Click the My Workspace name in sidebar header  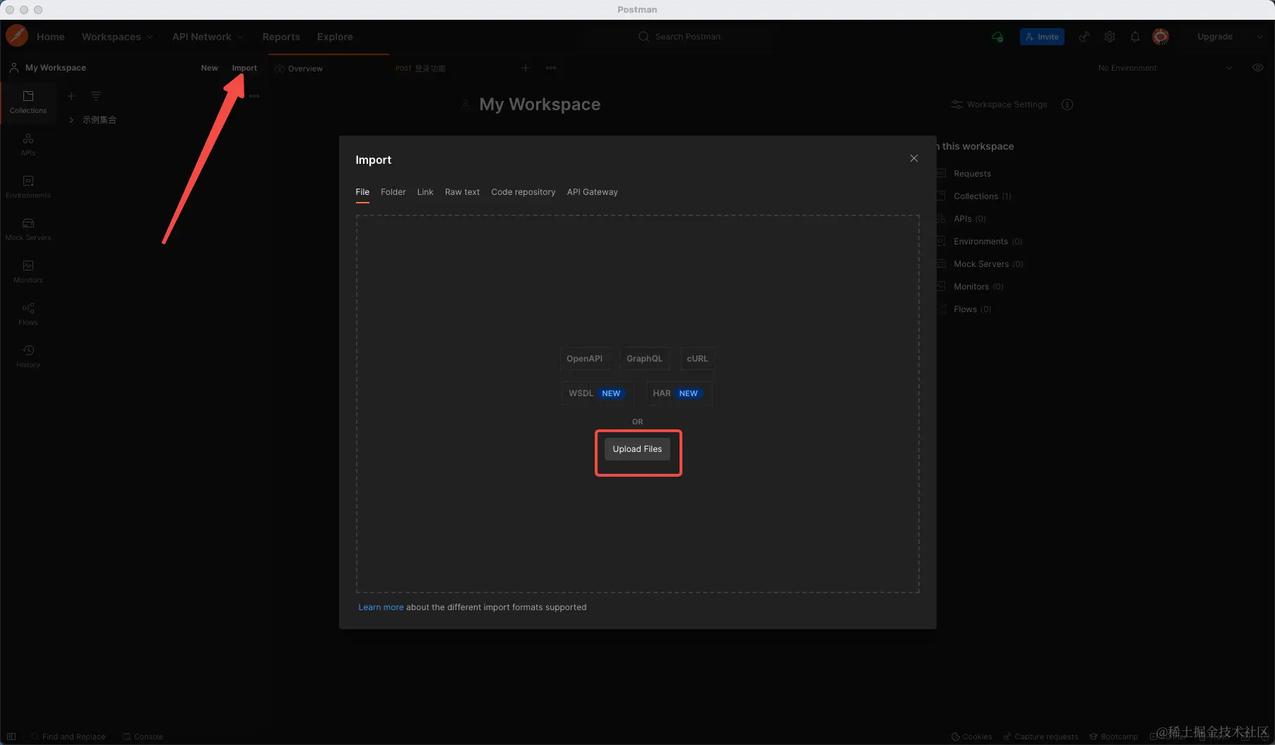[56, 68]
